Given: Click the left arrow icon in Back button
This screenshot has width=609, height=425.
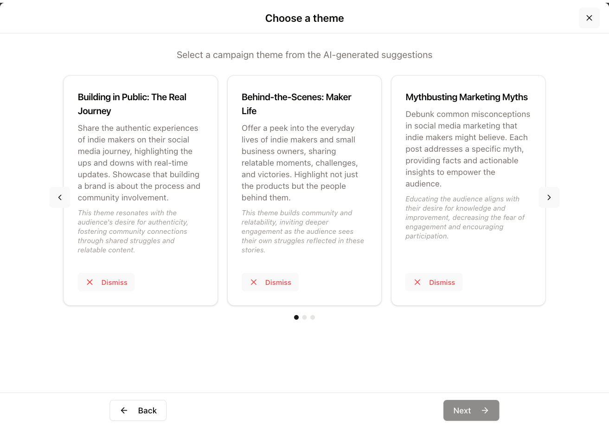Looking at the screenshot, I should [x=124, y=410].
